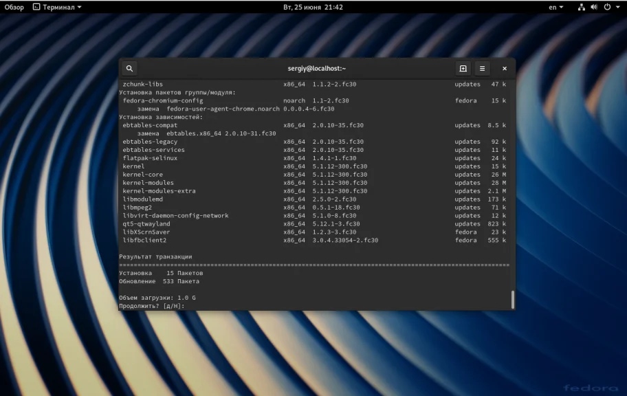The width and height of the screenshot is (627, 396).
Task: Click the qt5-qtwayland package line
Action: (146, 224)
